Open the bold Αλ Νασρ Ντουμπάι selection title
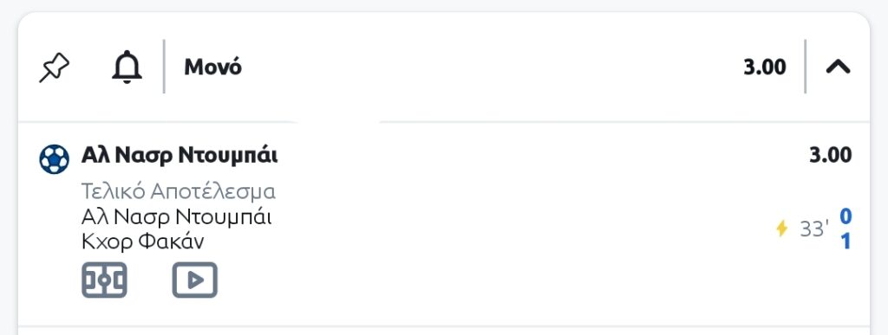The image size is (888, 335). pyautogui.click(x=180, y=155)
